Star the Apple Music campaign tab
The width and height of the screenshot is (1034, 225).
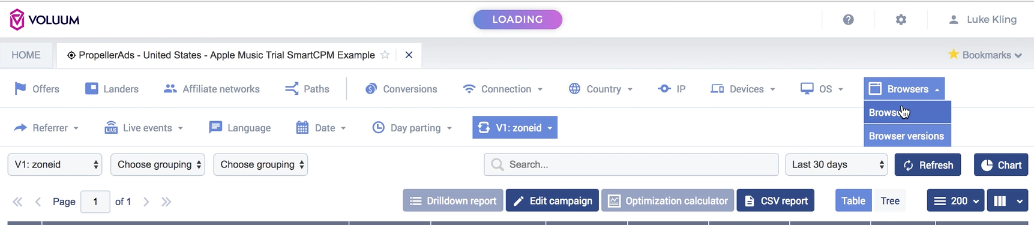[x=385, y=55]
